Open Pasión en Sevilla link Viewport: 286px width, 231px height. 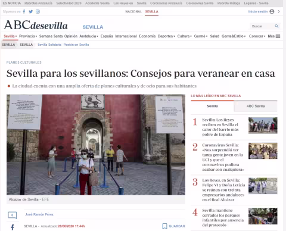[x=76, y=45]
